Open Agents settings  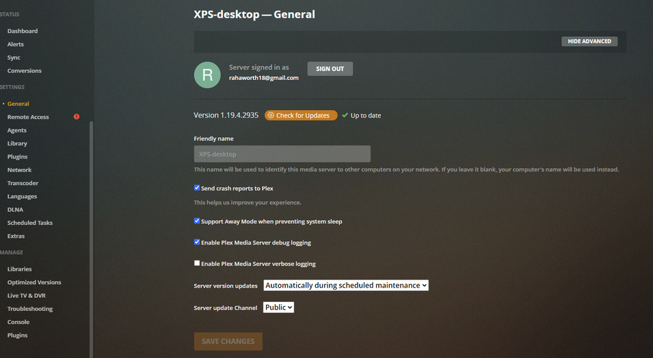click(x=16, y=130)
